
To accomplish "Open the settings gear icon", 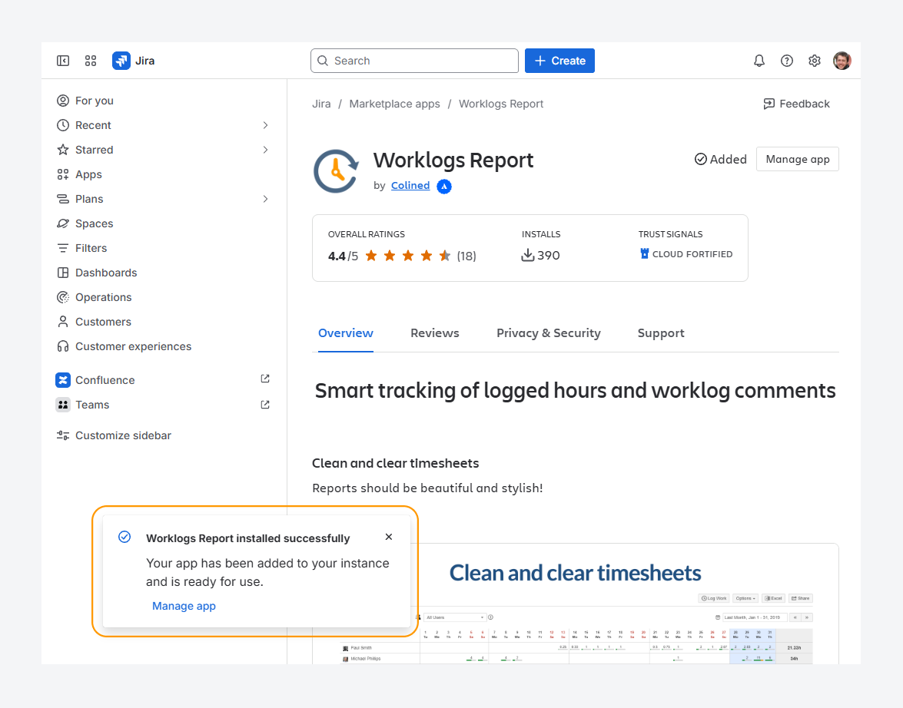I will click(x=815, y=61).
